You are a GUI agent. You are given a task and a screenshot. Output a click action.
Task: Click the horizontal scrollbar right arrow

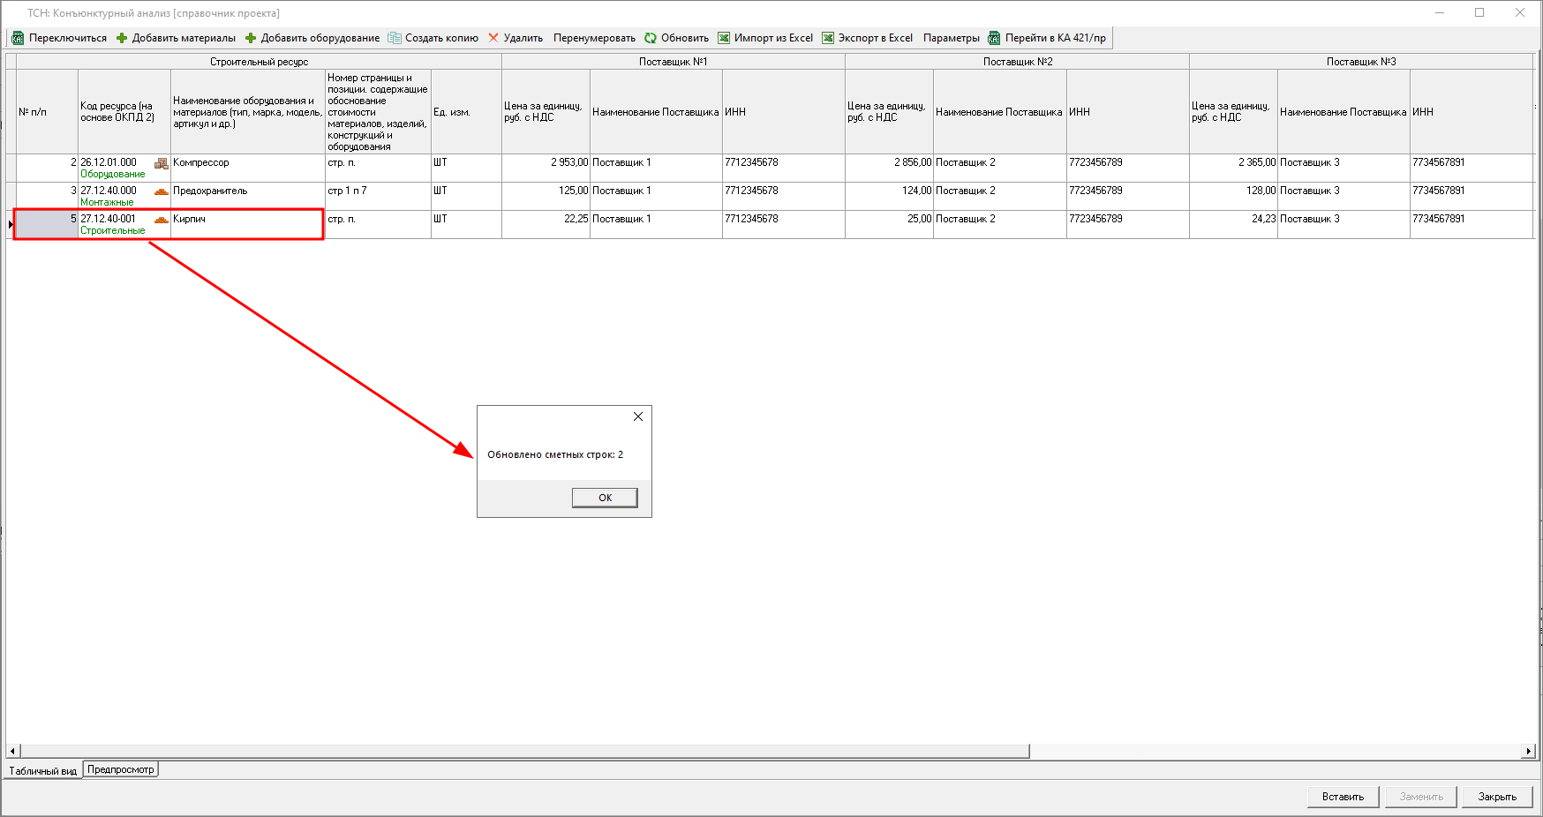[x=1528, y=751]
